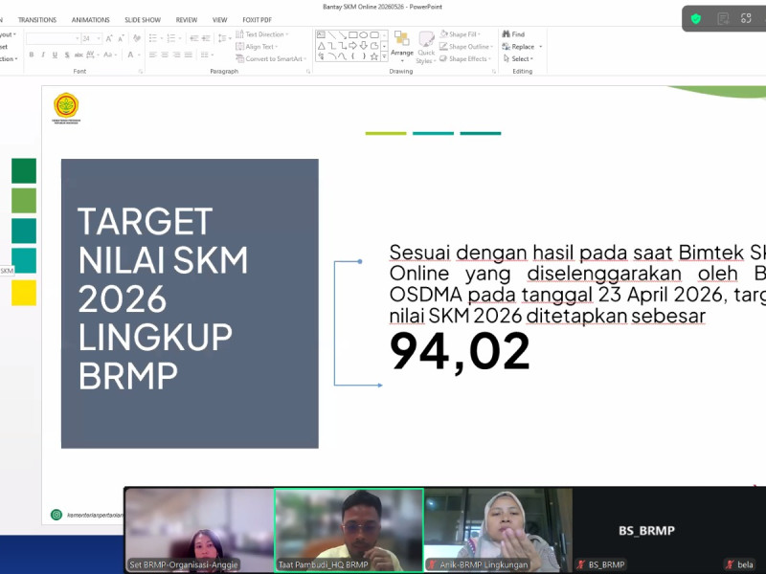Click the Increase Font Size icon
The width and height of the screenshot is (766, 574).
[x=109, y=38]
